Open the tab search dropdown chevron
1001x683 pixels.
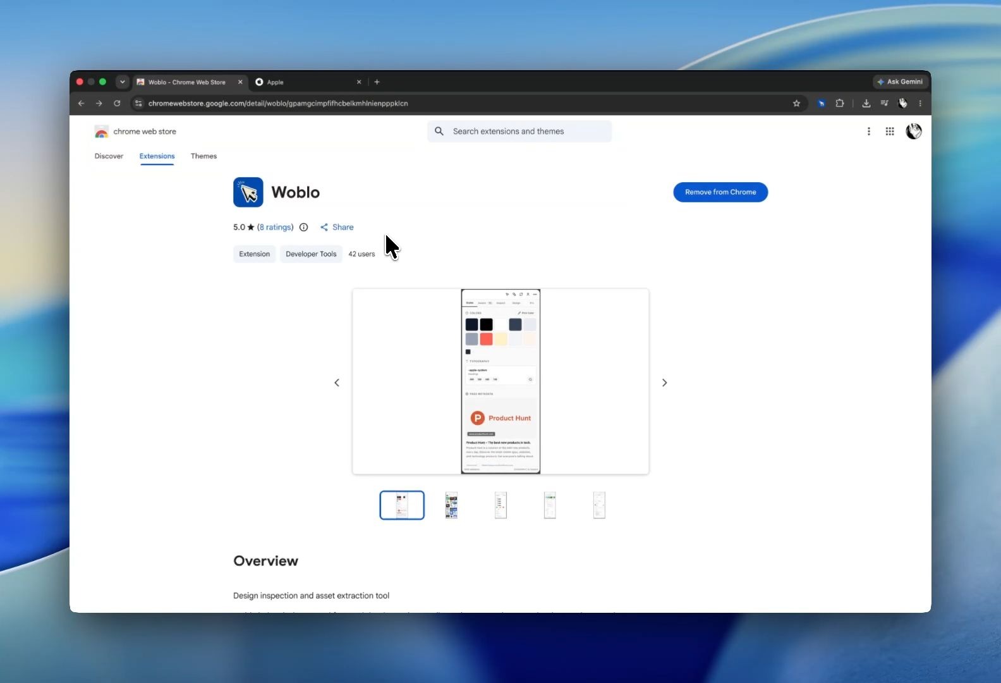pos(123,82)
